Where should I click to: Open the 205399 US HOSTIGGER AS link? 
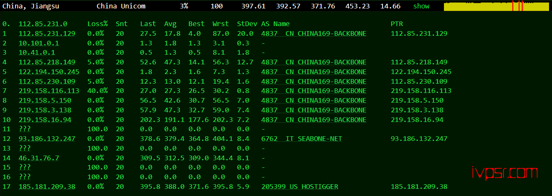(300, 187)
